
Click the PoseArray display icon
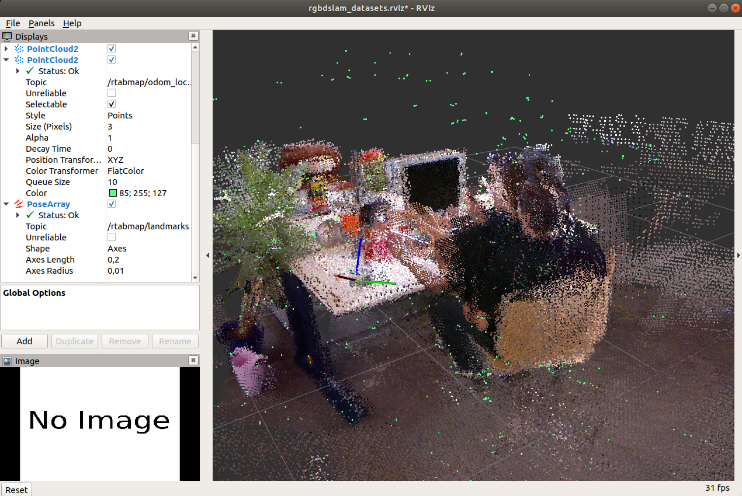[18, 204]
